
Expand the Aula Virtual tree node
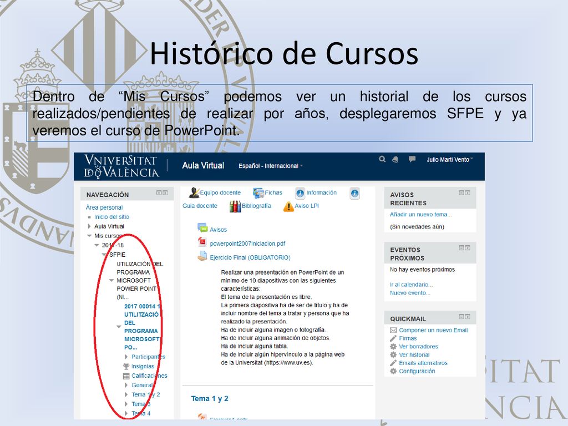pos(89,226)
